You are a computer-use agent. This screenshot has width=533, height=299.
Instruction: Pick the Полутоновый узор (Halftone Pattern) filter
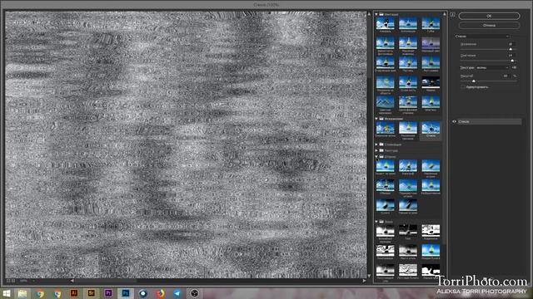point(385,271)
